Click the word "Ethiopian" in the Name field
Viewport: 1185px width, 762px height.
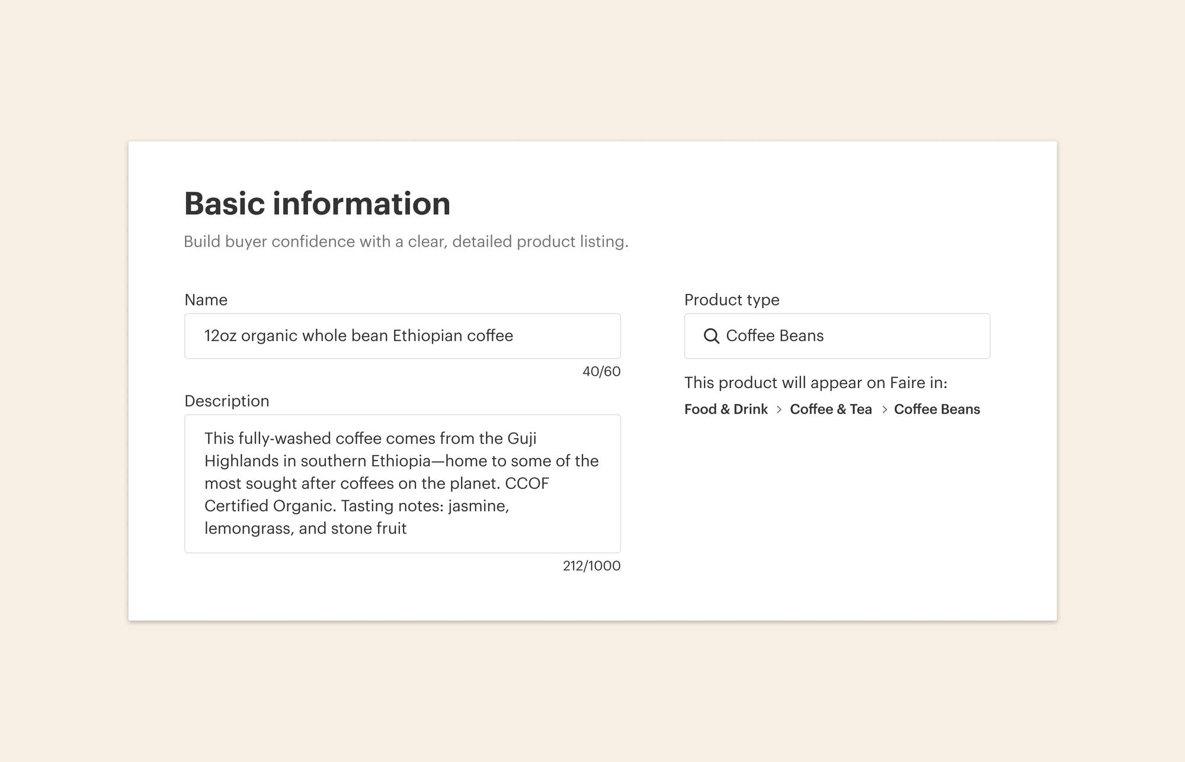coord(427,336)
